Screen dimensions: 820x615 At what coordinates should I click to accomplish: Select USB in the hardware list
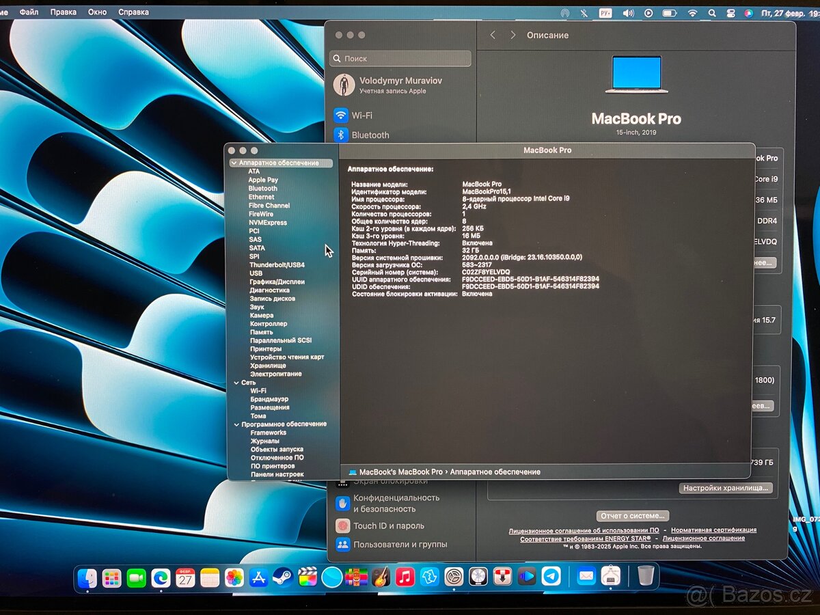pyautogui.click(x=256, y=273)
